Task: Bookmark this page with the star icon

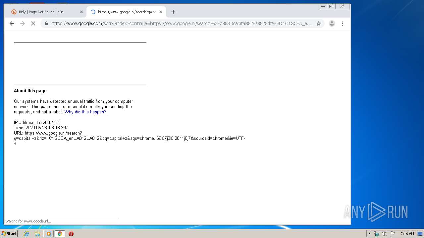Action: 319,23
